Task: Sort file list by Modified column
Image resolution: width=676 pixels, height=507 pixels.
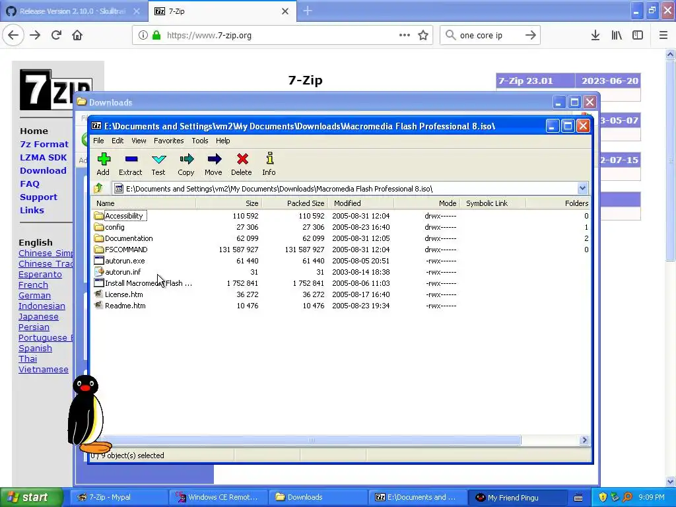Action: point(361,203)
